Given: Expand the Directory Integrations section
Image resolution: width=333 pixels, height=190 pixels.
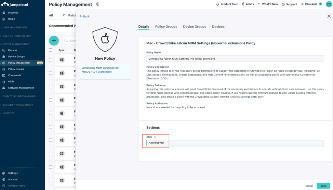Looking at the screenshot, I should point(19,96).
